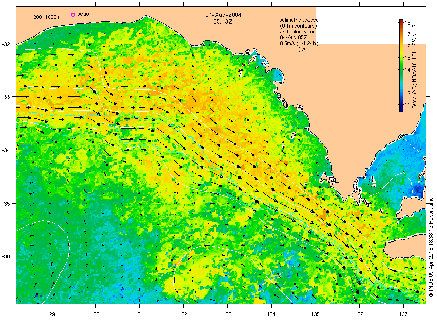Click the longitude axis label 135
The height and width of the screenshot is (320, 437).
pyautogui.click(x=316, y=315)
